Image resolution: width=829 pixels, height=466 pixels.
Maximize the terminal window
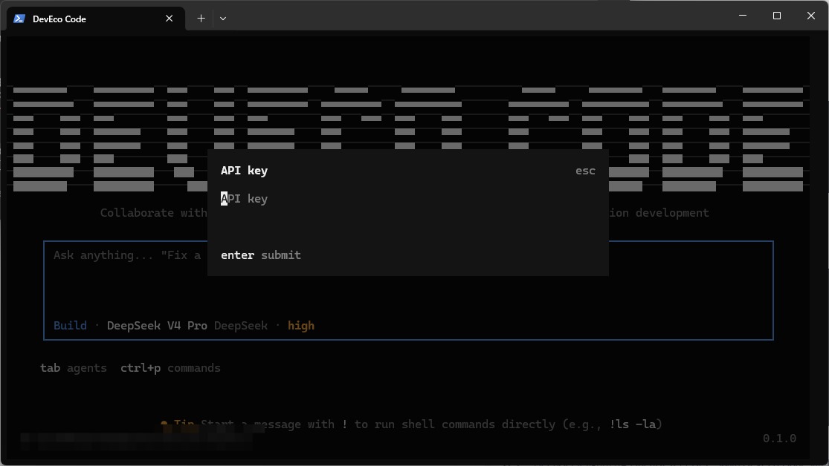(777, 16)
